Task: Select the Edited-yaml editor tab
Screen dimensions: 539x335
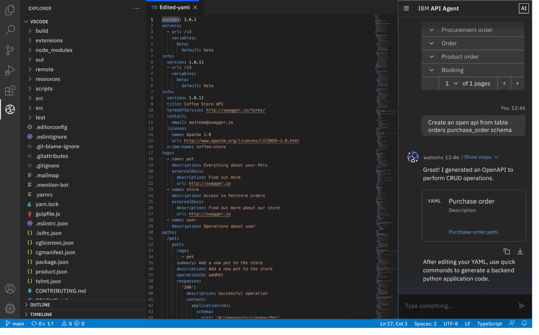Action: (174, 8)
